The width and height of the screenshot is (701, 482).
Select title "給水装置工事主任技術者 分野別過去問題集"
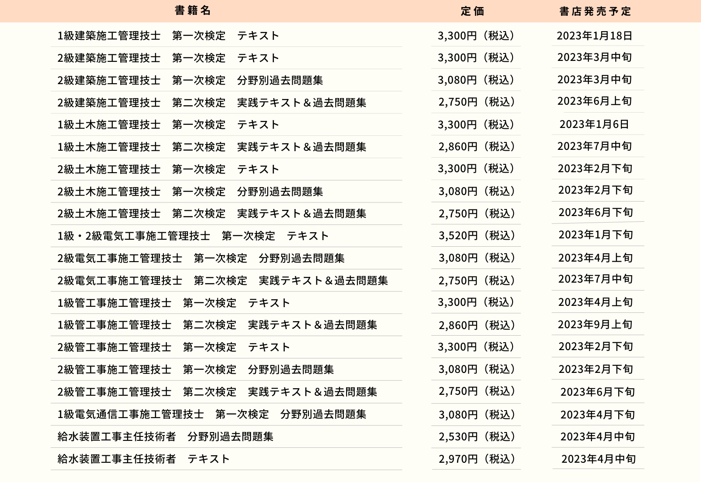pos(166,436)
